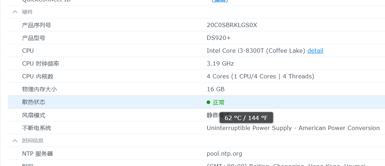Click the 不断电系统 label
Viewport: 385px width, 166px height.
37,128
